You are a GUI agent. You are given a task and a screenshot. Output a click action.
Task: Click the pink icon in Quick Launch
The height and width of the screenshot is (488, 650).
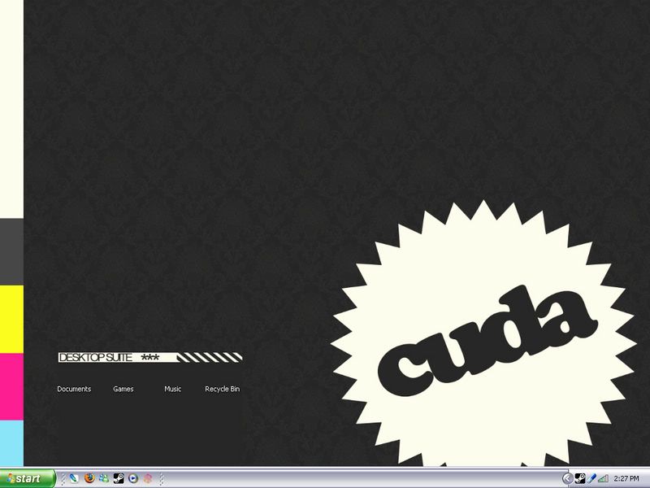148,478
